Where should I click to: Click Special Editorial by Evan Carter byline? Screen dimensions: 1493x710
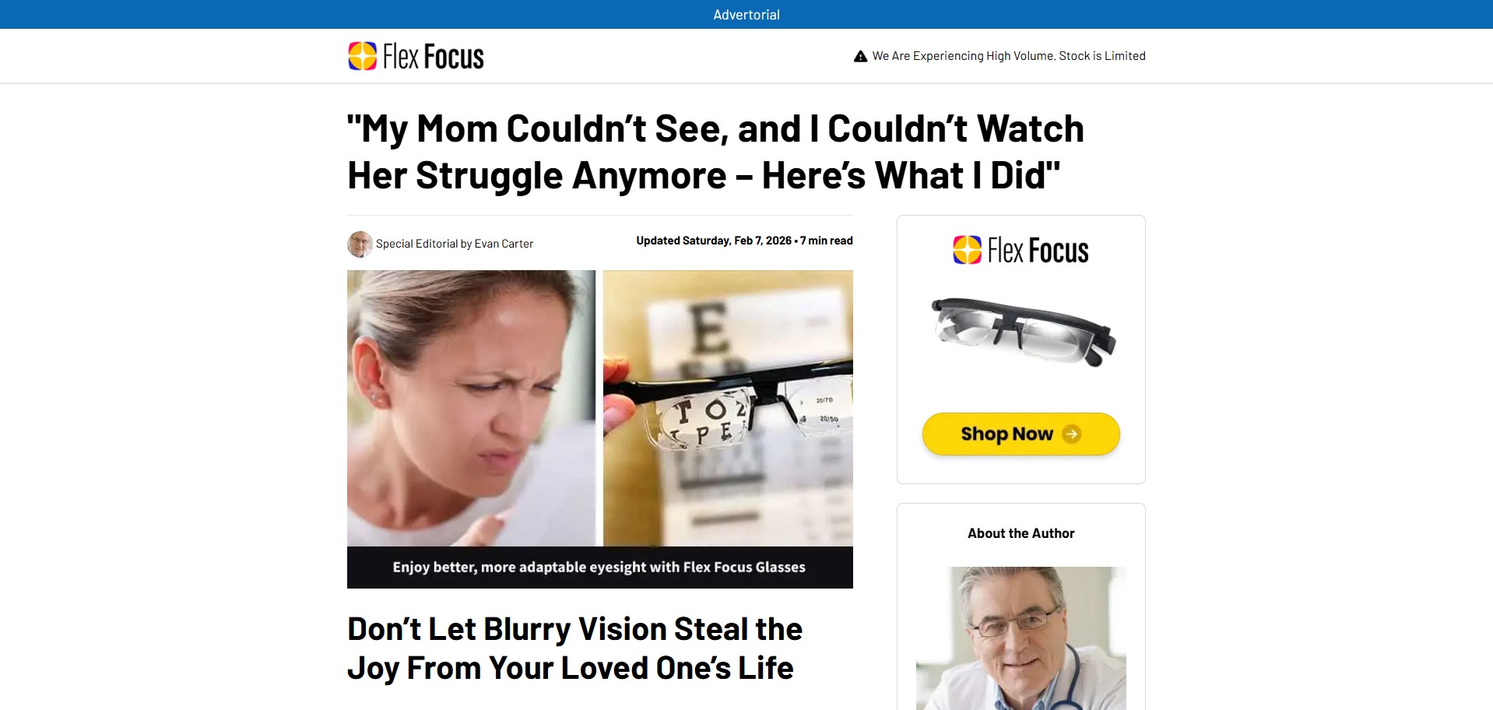point(455,244)
